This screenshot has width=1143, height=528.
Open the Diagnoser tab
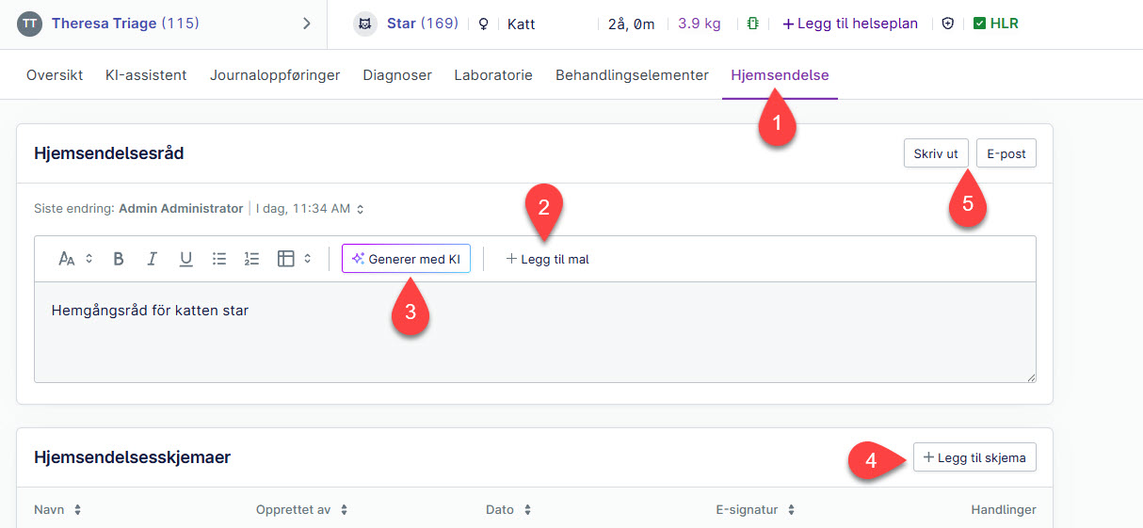pyautogui.click(x=397, y=75)
